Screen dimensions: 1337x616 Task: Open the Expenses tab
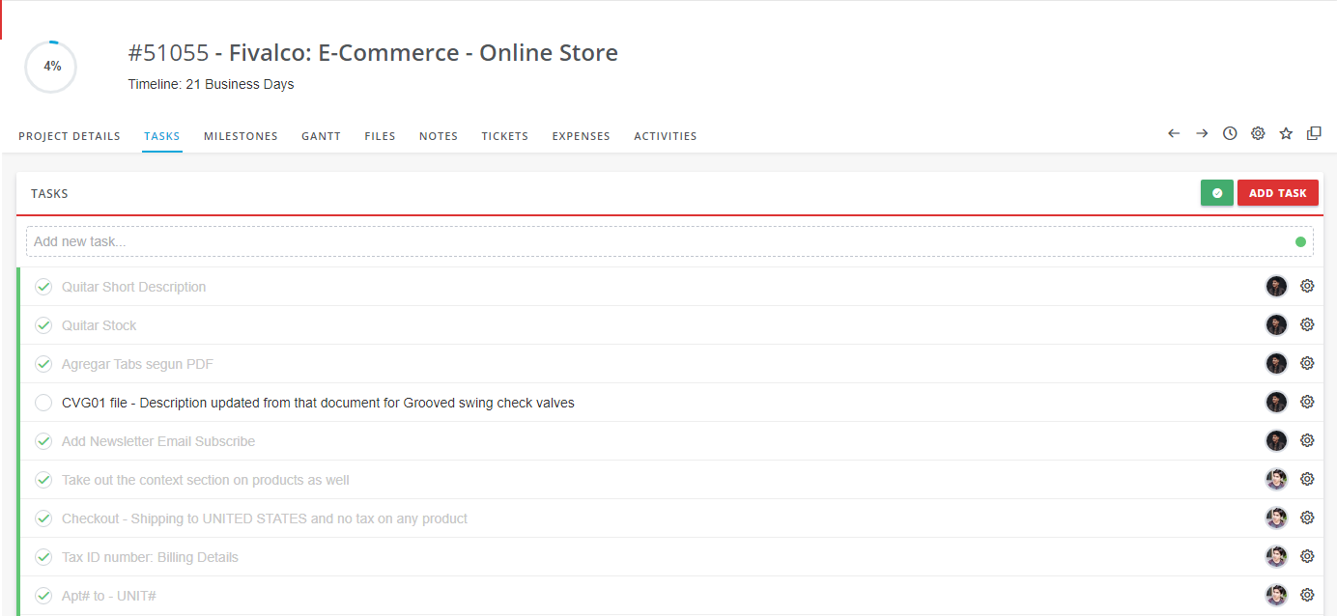582,136
